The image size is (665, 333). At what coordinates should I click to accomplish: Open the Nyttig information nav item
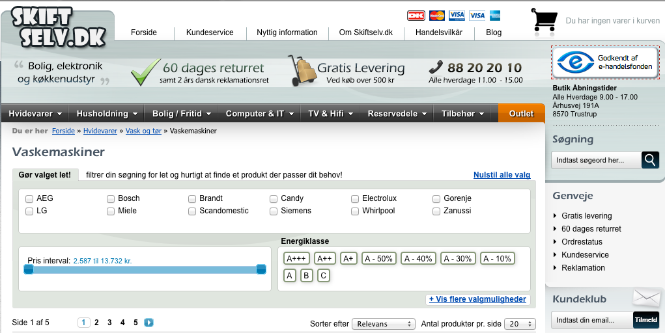coord(287,33)
